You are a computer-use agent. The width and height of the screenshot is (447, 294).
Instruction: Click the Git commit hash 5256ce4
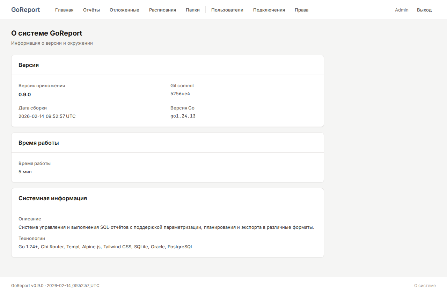(x=180, y=94)
